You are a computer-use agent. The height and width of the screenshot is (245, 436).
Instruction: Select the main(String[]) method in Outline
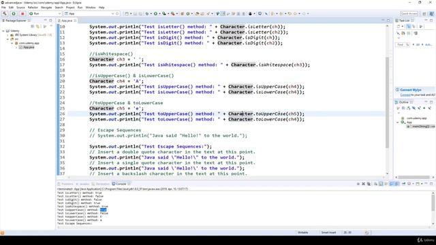[x=421, y=127]
